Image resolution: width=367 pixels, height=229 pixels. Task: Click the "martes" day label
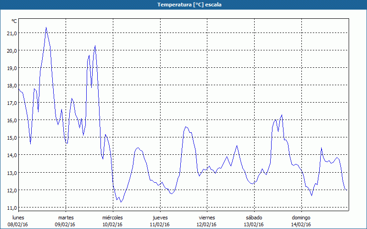click(x=66, y=217)
